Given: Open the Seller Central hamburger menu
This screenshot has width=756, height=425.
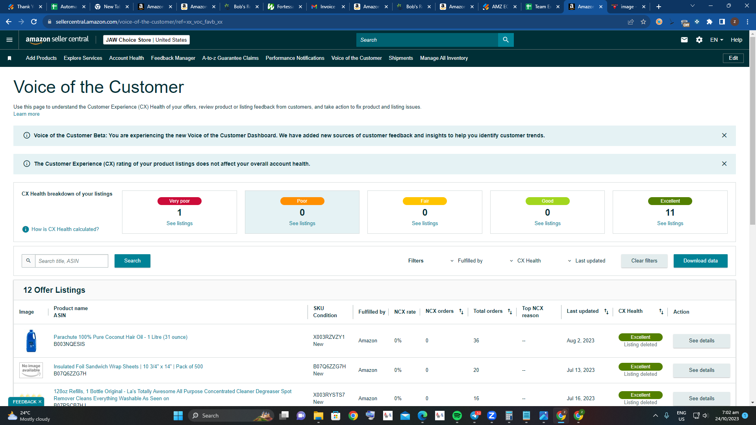Looking at the screenshot, I should [9, 40].
